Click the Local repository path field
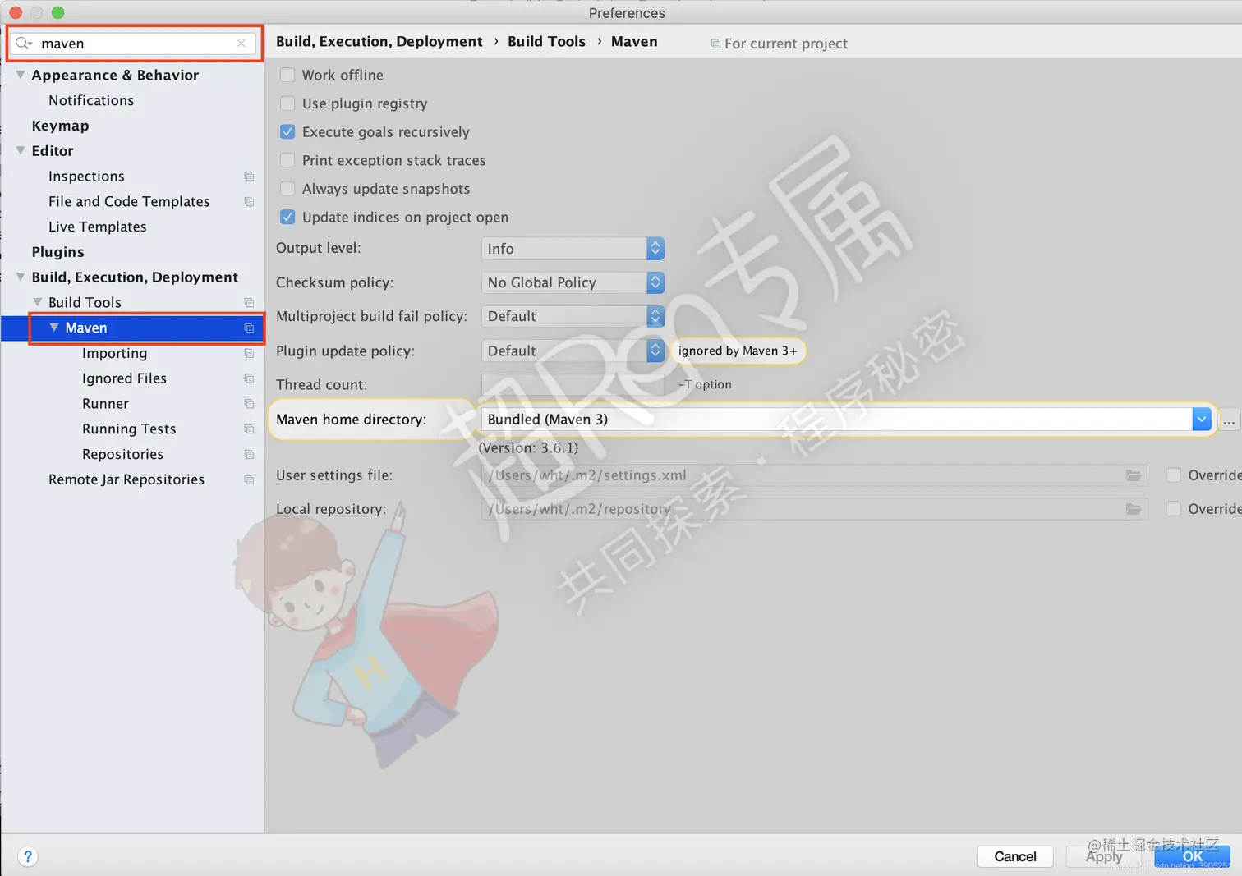The image size is (1242, 876). [x=814, y=509]
